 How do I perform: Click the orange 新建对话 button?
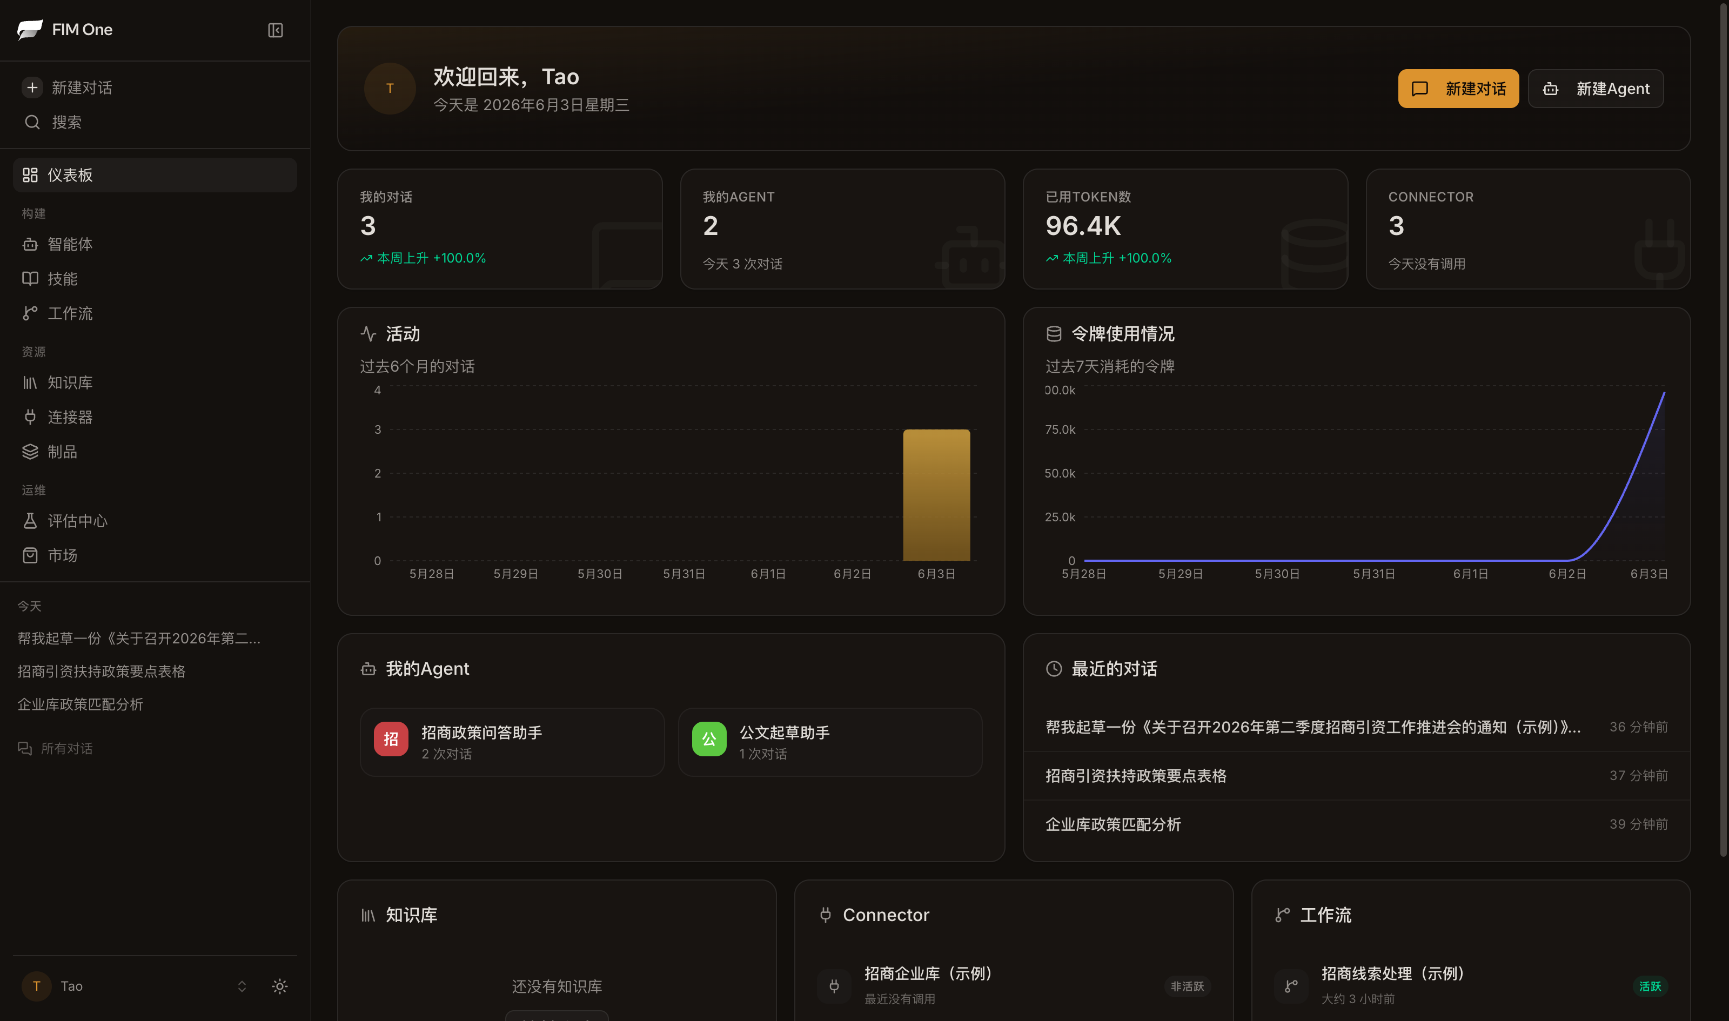coord(1458,89)
